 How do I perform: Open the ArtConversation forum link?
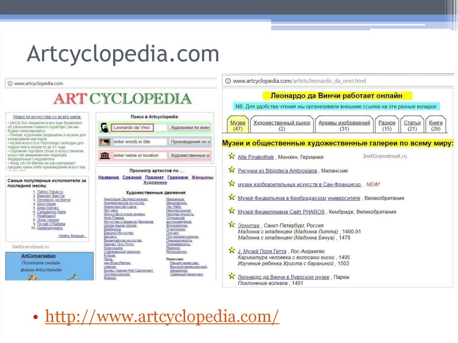pos(38,256)
